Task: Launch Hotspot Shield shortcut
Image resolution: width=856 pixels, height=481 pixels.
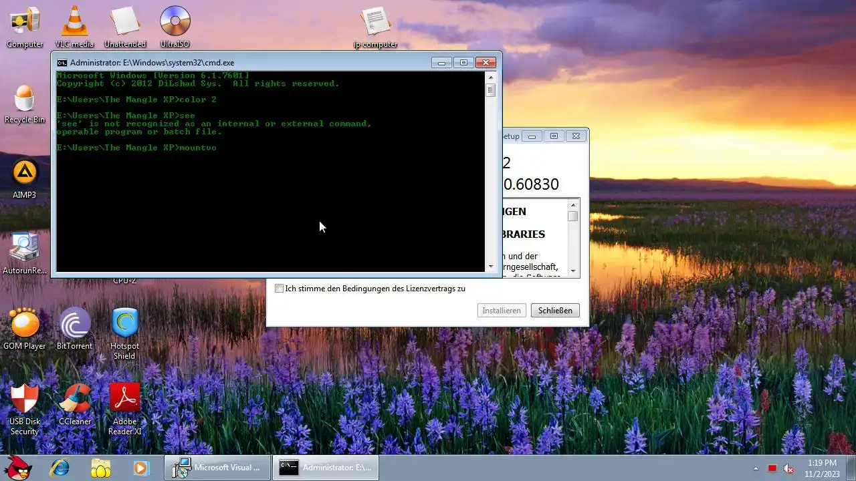Action: pyautogui.click(x=124, y=334)
